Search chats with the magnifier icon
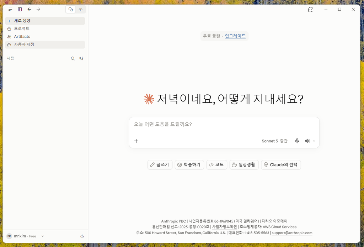Image resolution: width=364 pixels, height=247 pixels. (73, 58)
